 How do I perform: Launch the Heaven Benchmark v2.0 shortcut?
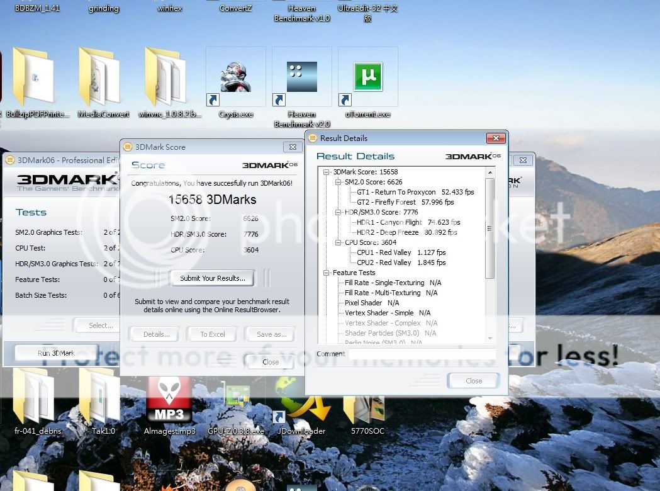point(302,77)
